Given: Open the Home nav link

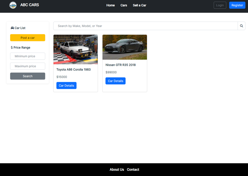Looking at the screenshot, I should pos(110,5).
